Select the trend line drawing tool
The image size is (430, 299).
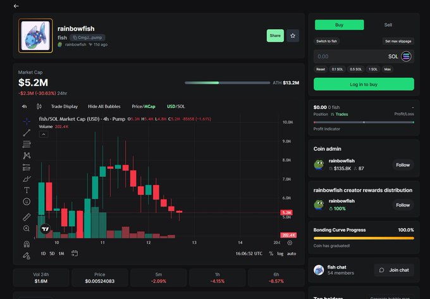(x=27, y=133)
